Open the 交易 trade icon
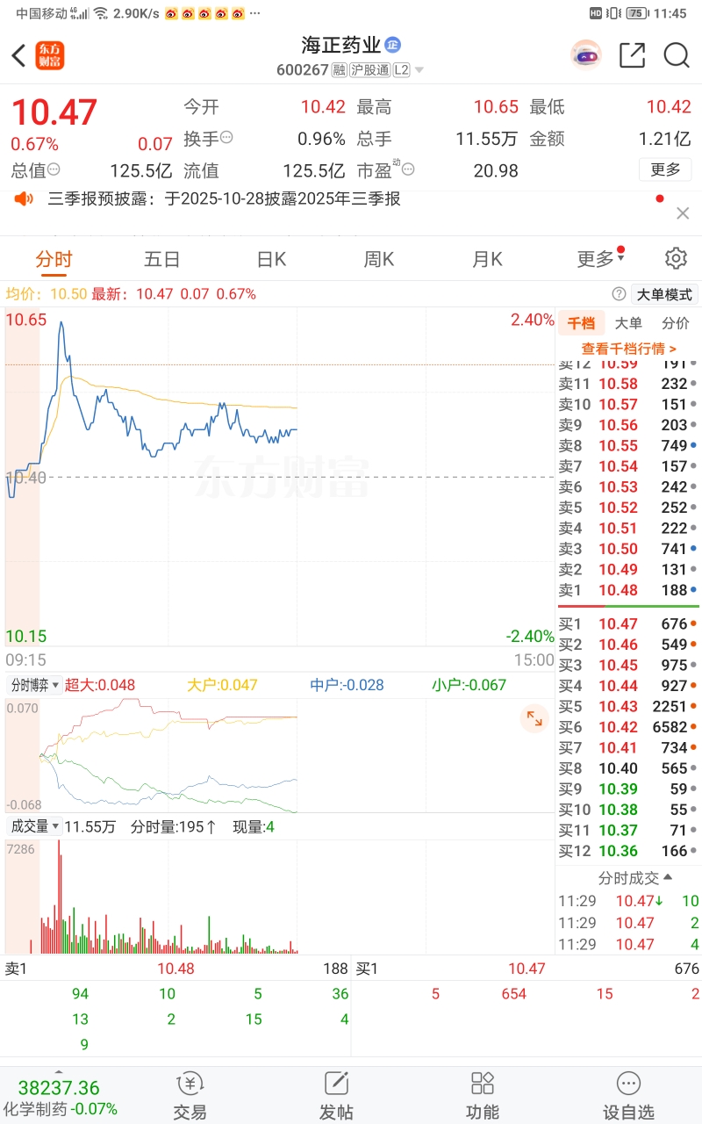Screen dimensions: 702x1124 pyautogui.click(x=190, y=1095)
